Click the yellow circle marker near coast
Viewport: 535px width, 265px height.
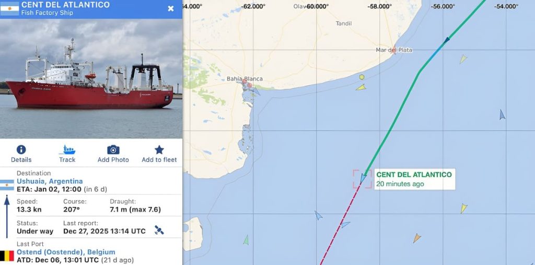tap(362, 77)
